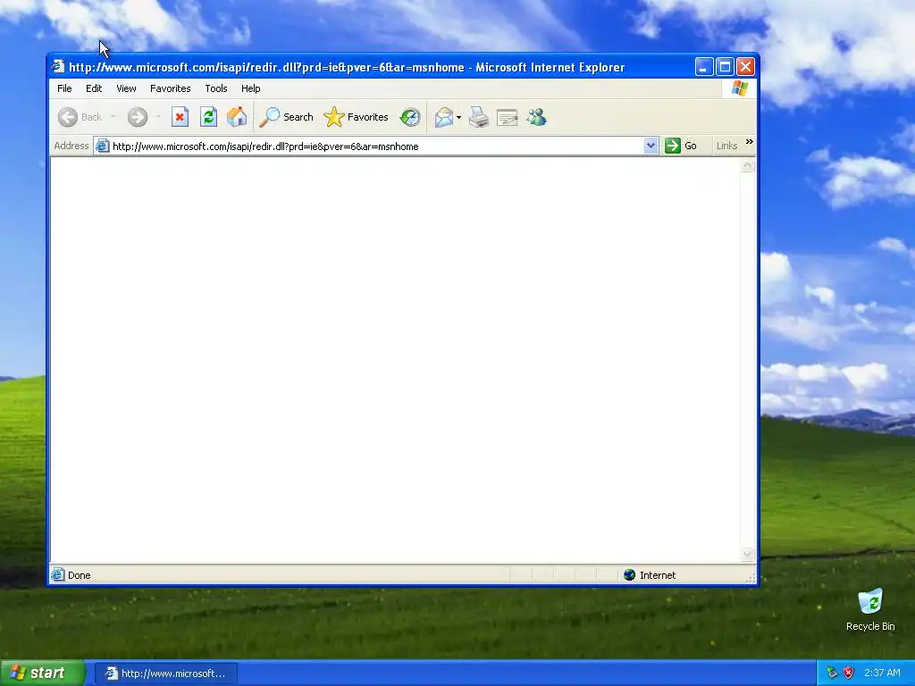Open the Mail envelope icon

(x=444, y=117)
